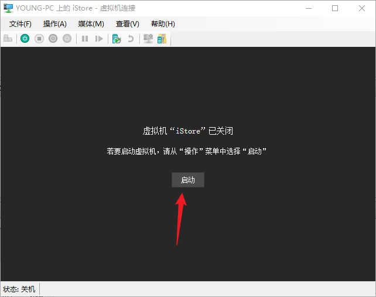Minimize the virtual machine connection window

(x=309, y=8)
